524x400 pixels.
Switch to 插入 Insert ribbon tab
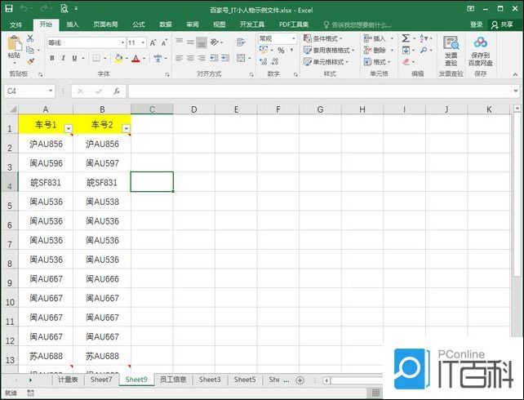(x=72, y=24)
